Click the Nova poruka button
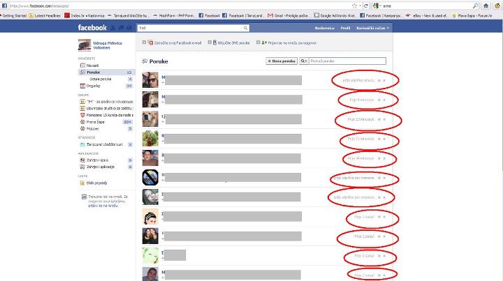 point(281,61)
